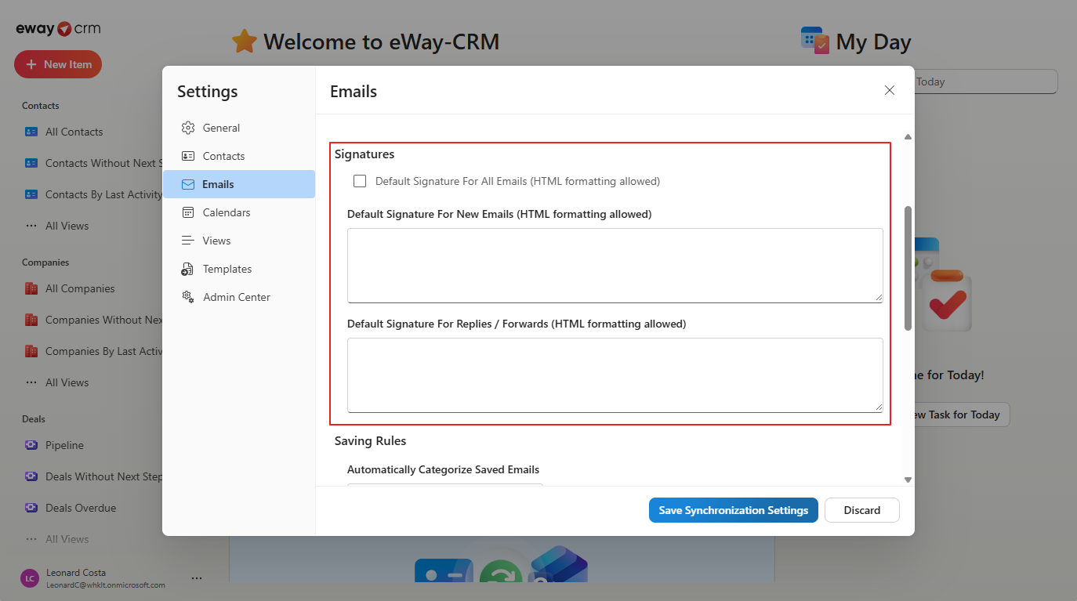
Task: Click the settings scrollbar up arrow
Action: point(908,137)
